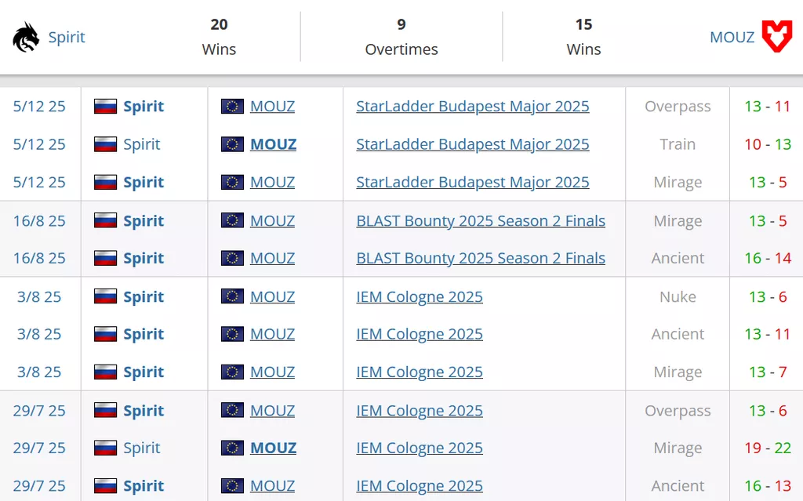Screen dimensions: 803x501
Task: Click Russian flag in Nuke row
Action: [x=105, y=296]
